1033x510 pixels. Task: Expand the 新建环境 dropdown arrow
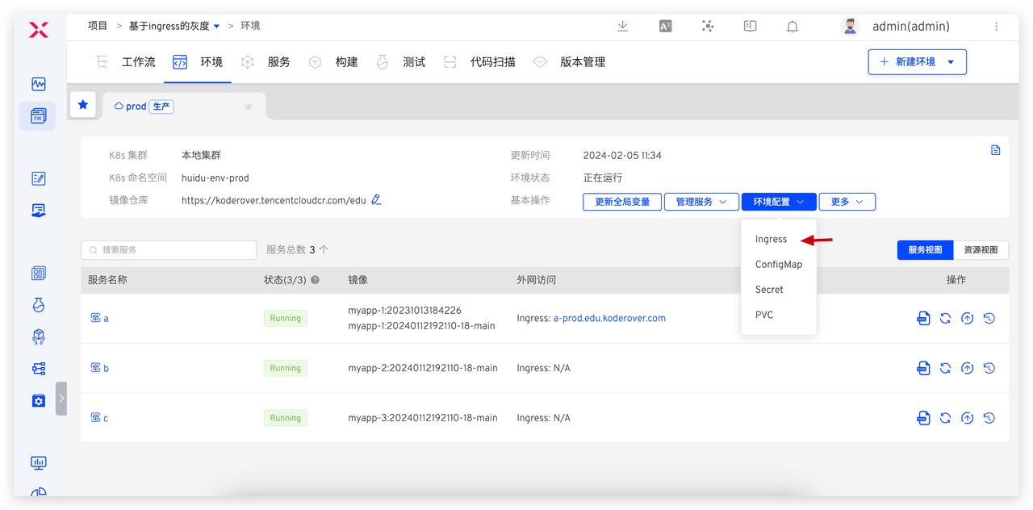coord(951,62)
